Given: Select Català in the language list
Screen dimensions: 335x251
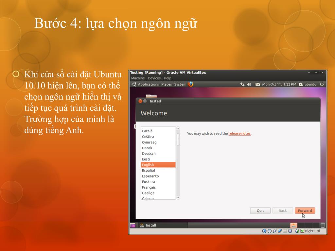Looking at the screenshot, I should click(x=158, y=131).
